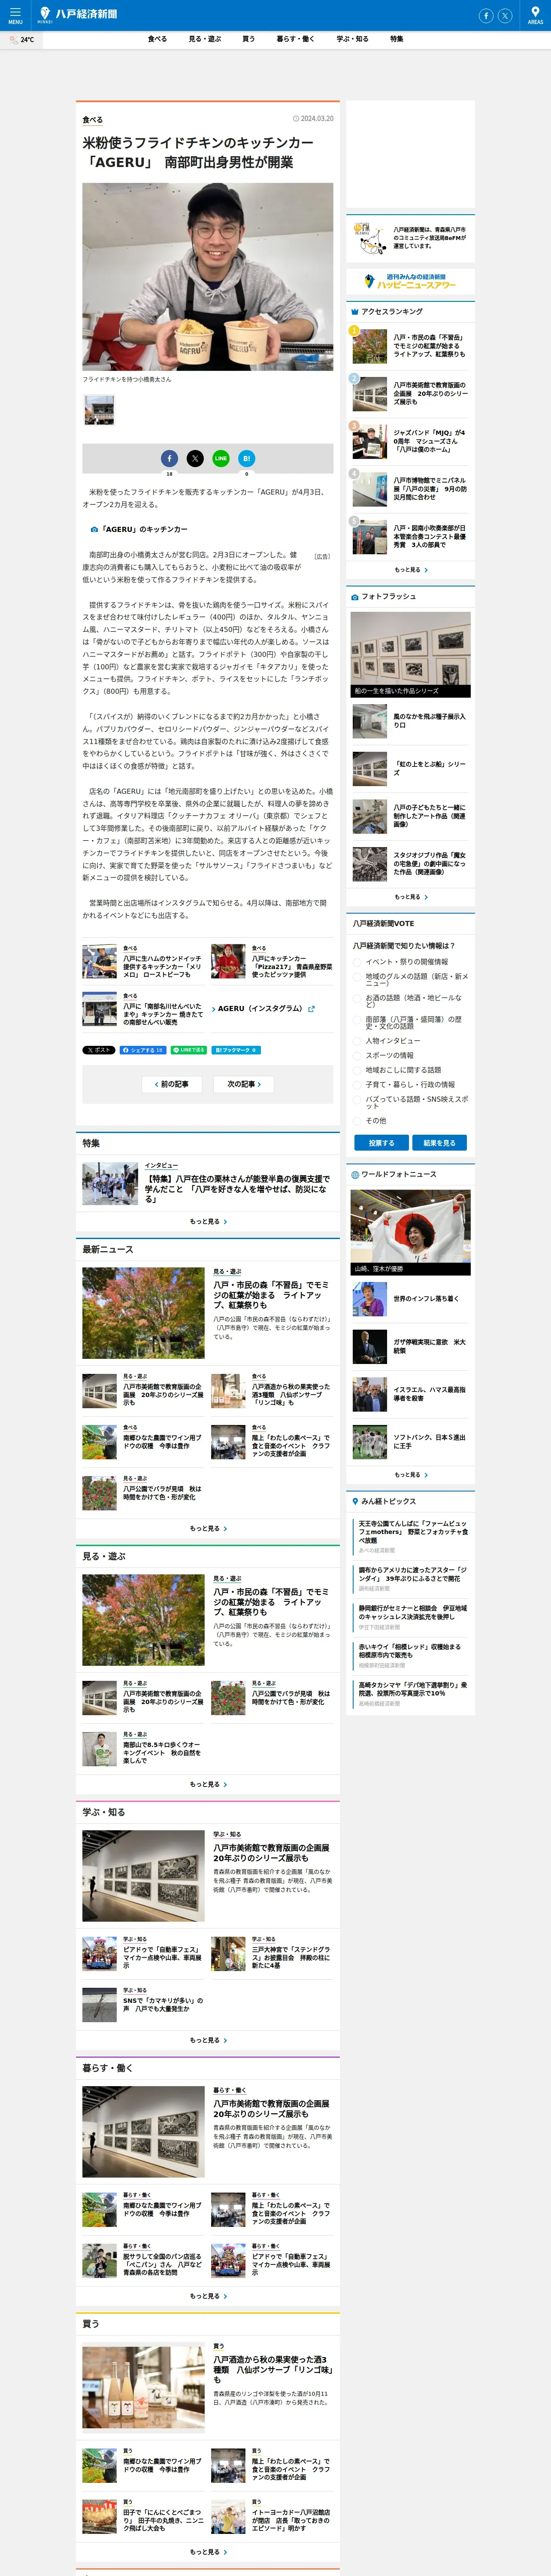Open related article about キッチンカー「Pizza217」
Screen dimensions: 551x2576
pyautogui.click(x=272, y=961)
